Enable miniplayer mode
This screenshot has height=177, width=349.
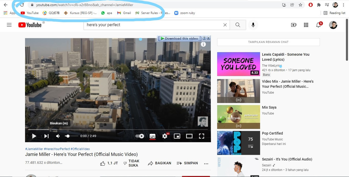(x=177, y=136)
